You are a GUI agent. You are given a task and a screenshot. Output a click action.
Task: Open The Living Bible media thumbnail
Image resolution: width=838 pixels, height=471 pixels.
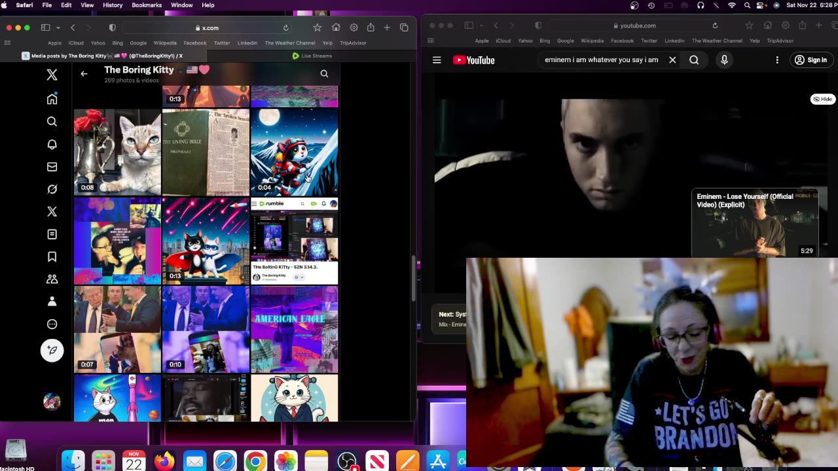click(x=206, y=152)
